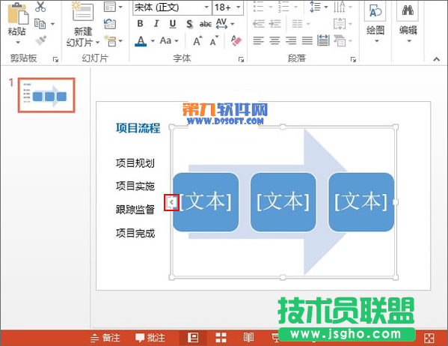Switch to Reading view icon
This screenshot has height=346, width=448.
248,338
